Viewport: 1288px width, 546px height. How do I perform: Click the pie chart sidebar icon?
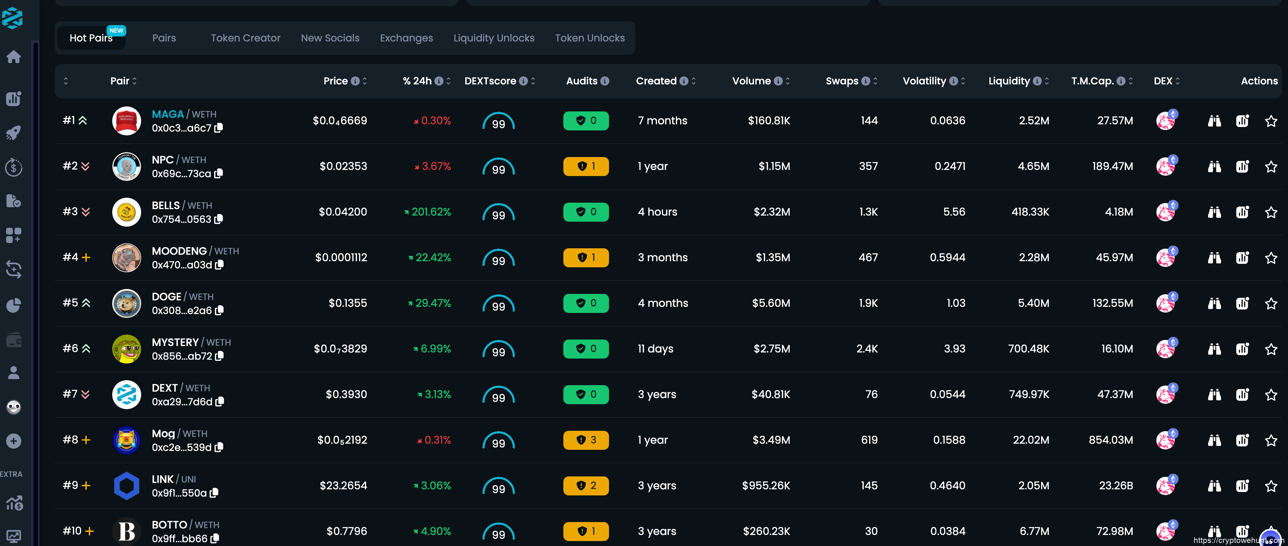click(13, 305)
